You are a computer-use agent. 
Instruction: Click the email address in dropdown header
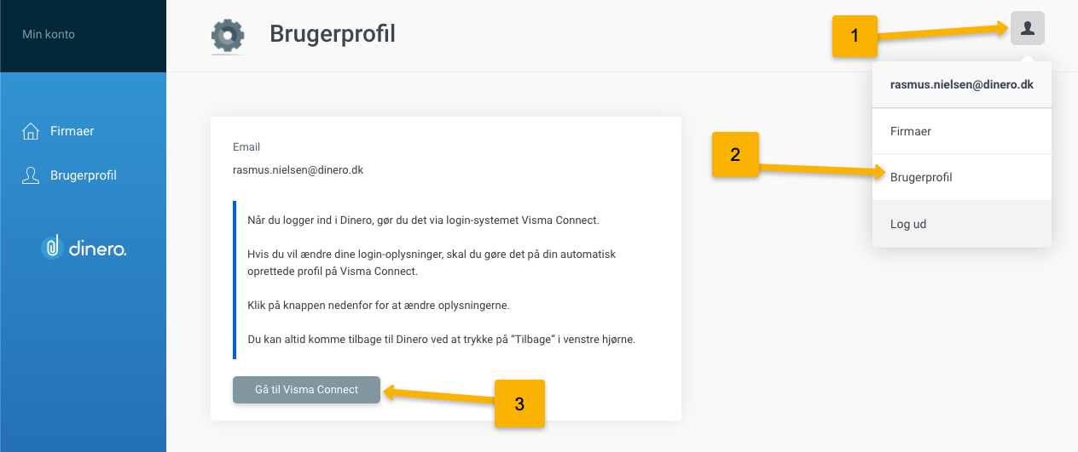[x=962, y=84]
